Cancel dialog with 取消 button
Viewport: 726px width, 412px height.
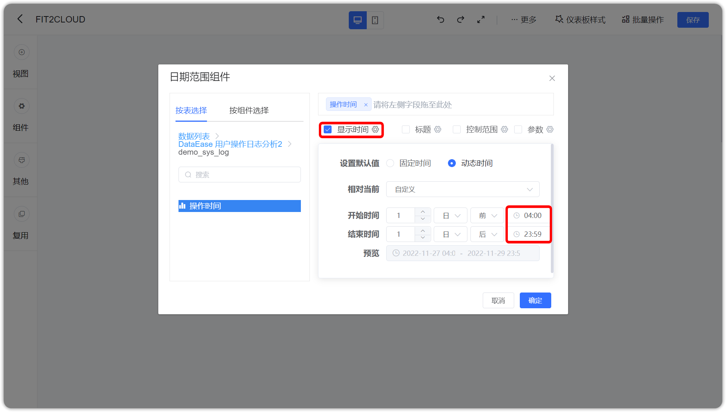pyautogui.click(x=498, y=300)
